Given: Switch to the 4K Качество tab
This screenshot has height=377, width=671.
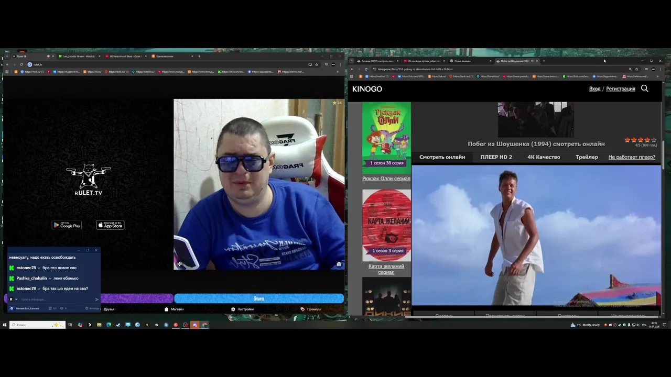Looking at the screenshot, I should click(544, 157).
